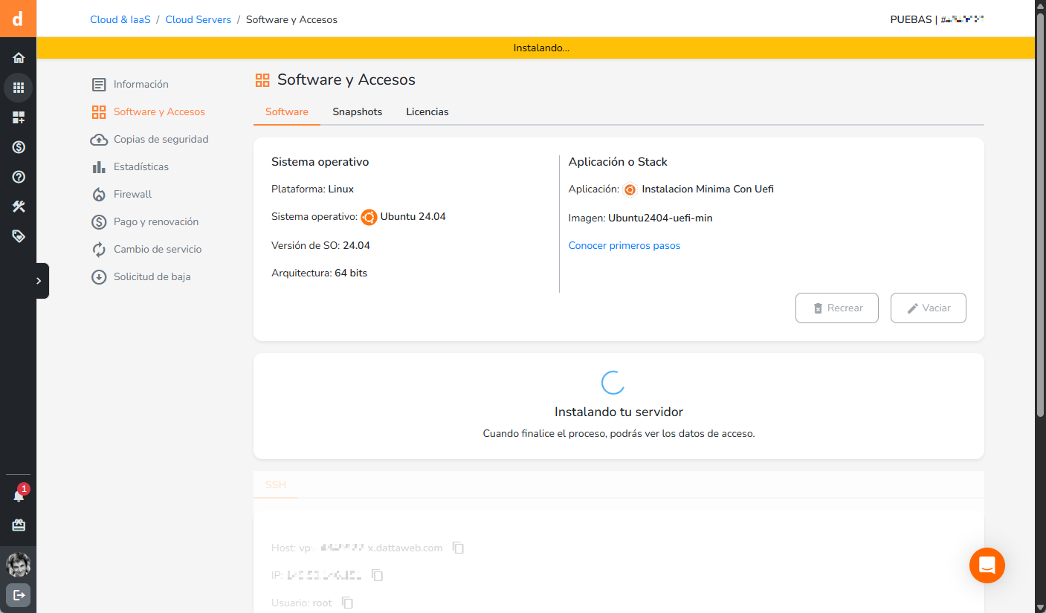Switch to the Snapshots tab
The height and width of the screenshot is (613, 1046).
pos(357,111)
